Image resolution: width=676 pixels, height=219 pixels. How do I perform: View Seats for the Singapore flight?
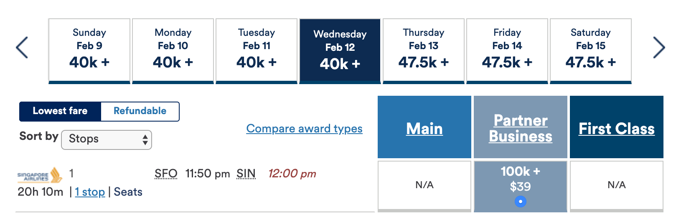128,192
